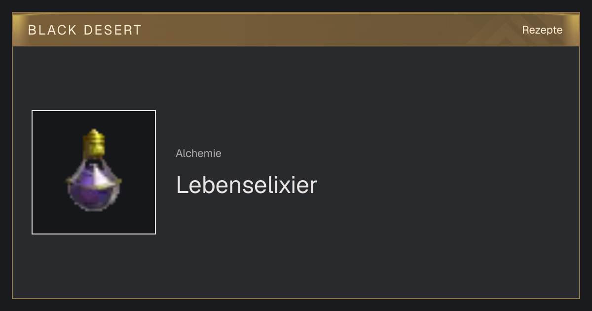This screenshot has width=592, height=311.
Task: Click the Alchemie category label
Action: 198,153
